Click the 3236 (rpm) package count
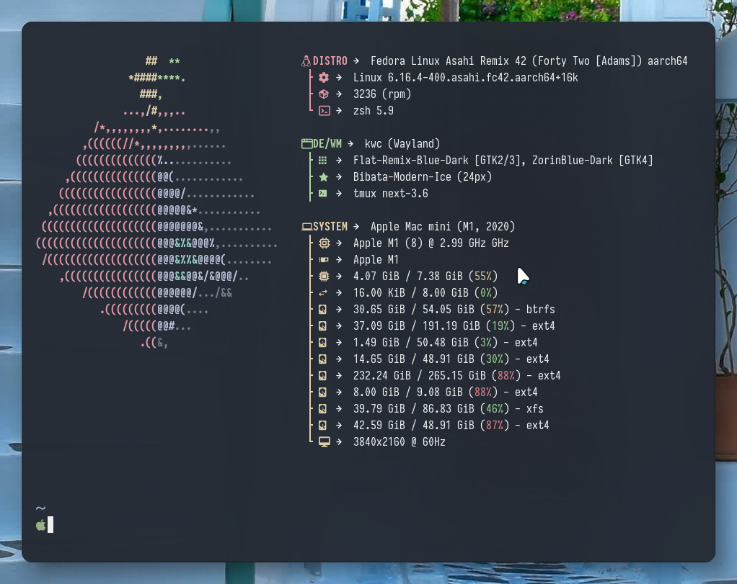Image resolution: width=737 pixels, height=584 pixels. [382, 94]
